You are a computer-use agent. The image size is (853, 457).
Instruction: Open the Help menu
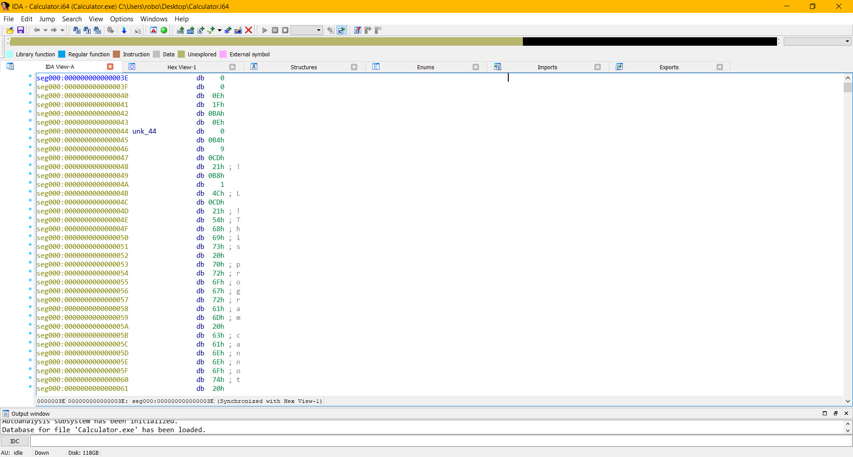pos(182,19)
